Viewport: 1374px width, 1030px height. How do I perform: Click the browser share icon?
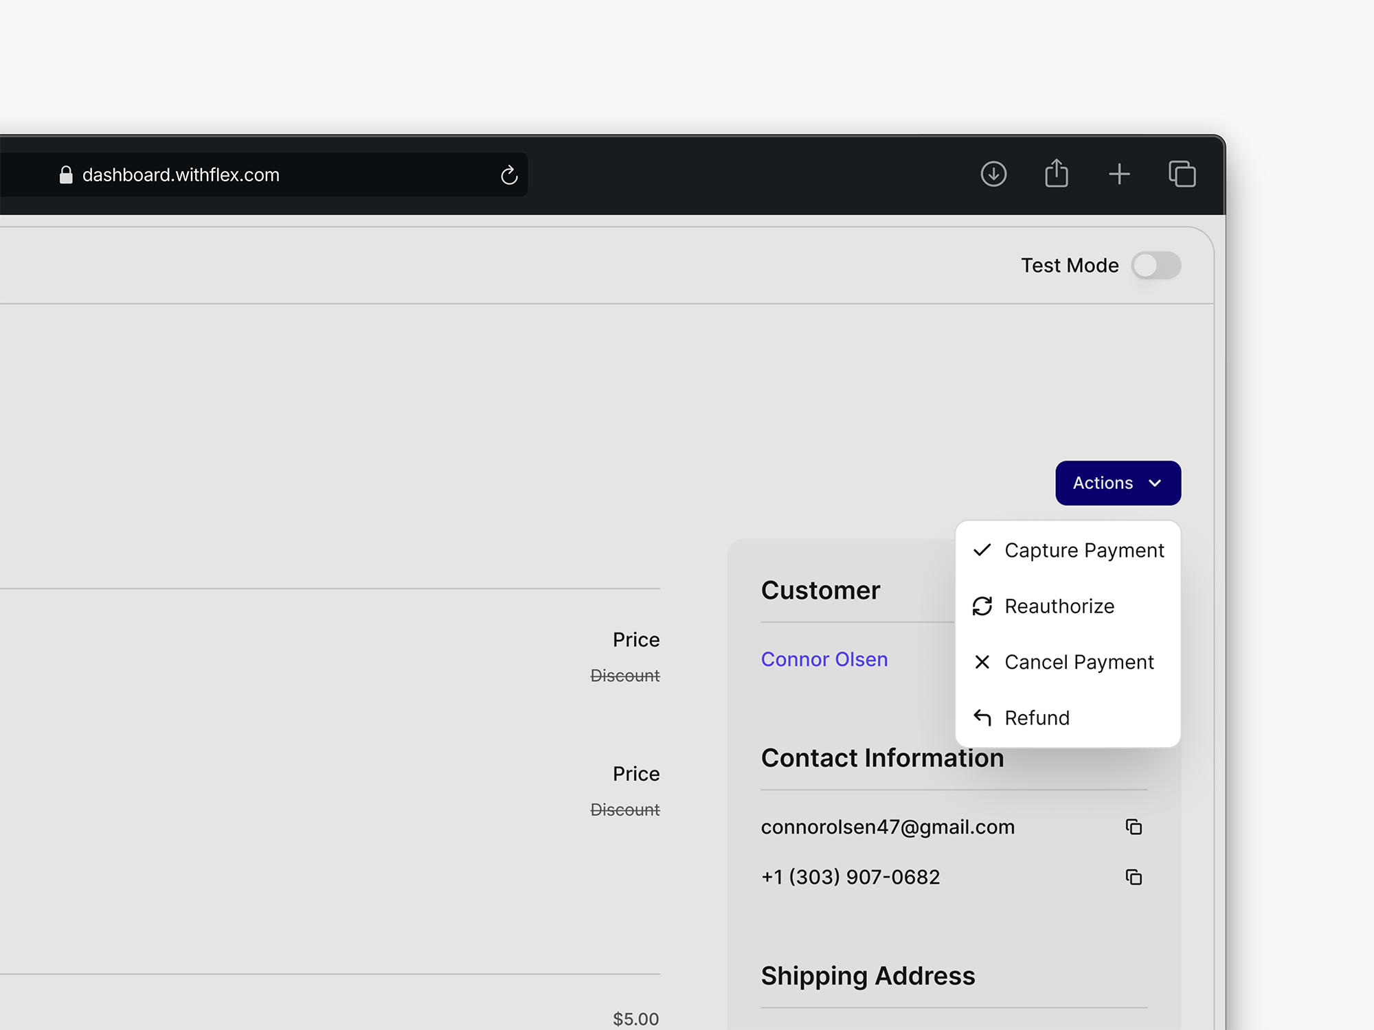point(1056,174)
